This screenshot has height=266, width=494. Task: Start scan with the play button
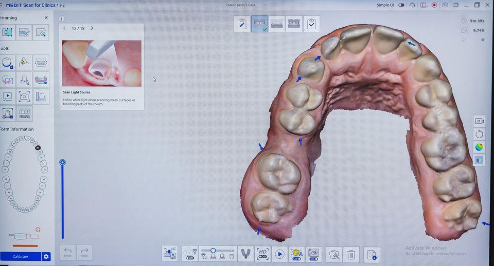click(x=279, y=254)
